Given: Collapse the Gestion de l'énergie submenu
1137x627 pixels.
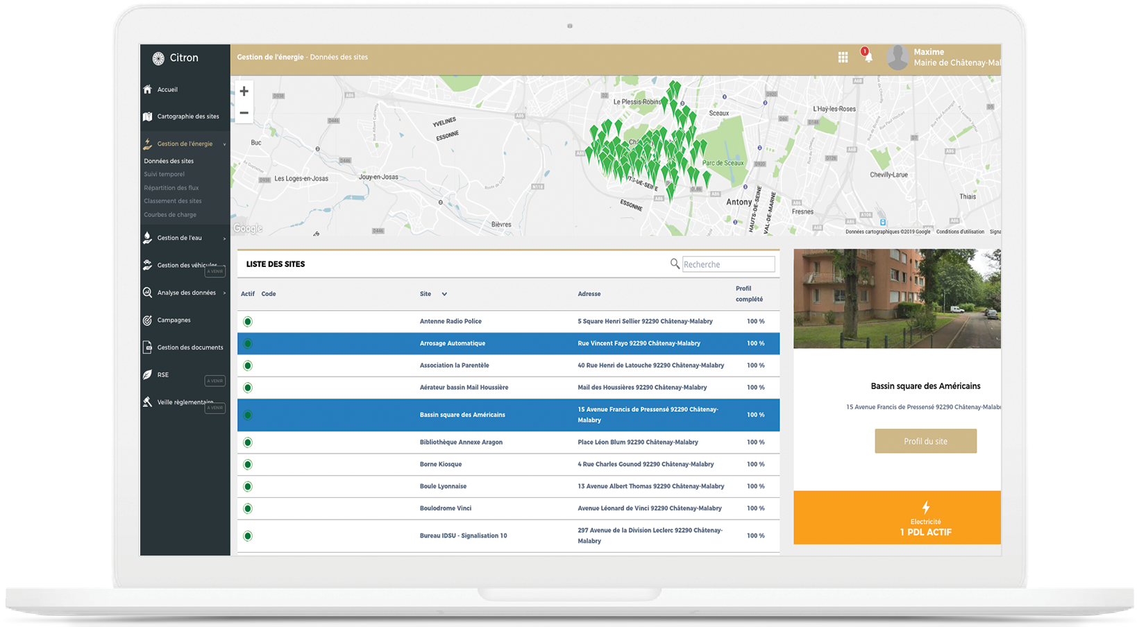Looking at the screenshot, I should tap(224, 144).
